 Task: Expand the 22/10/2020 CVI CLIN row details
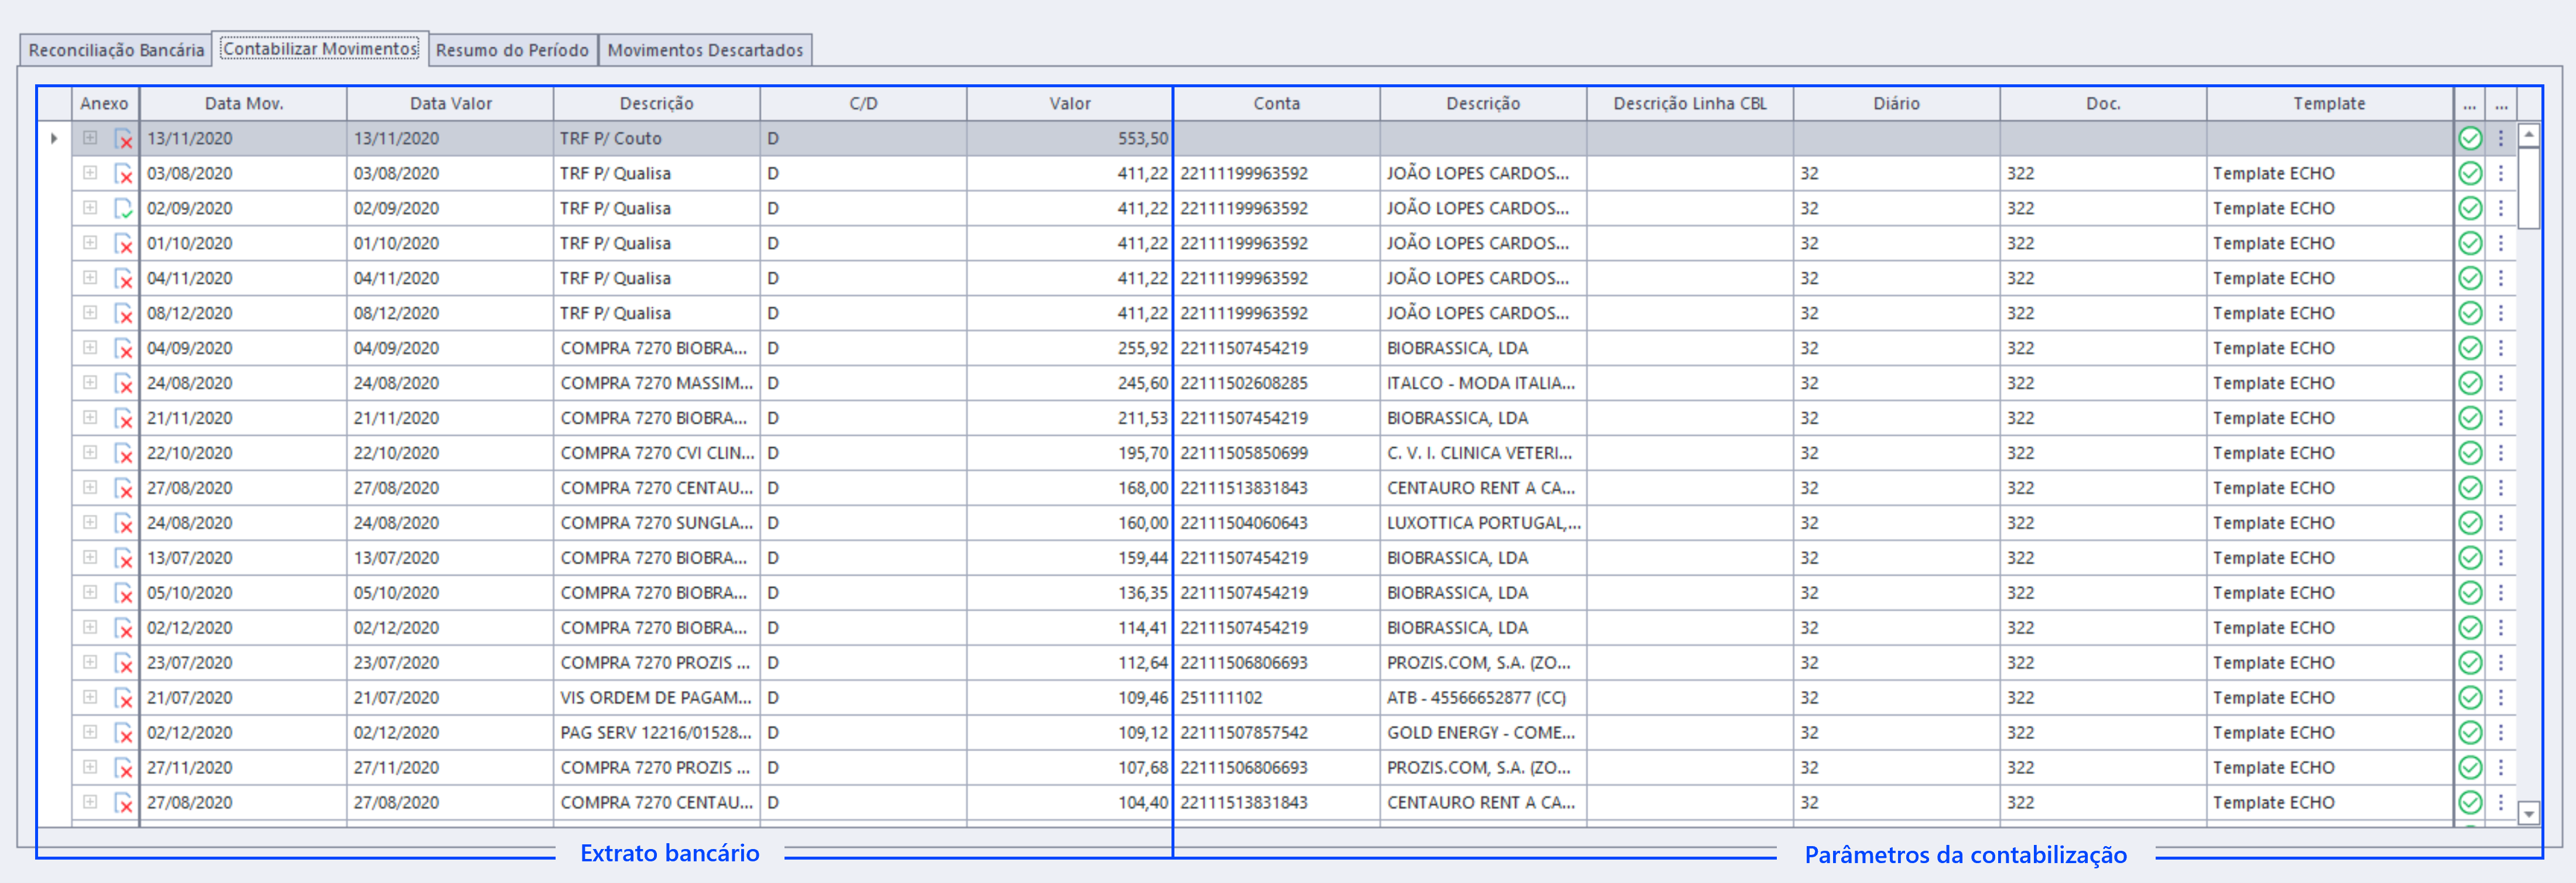tap(90, 453)
